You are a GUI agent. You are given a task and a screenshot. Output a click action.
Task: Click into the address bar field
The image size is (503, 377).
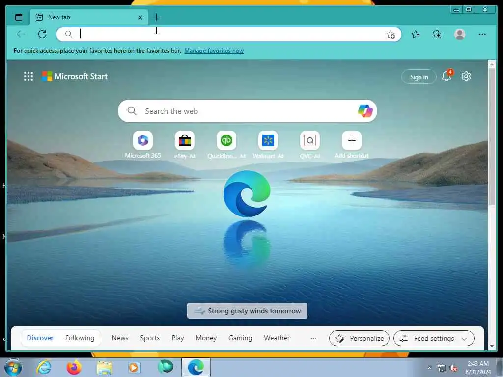pyautogui.click(x=229, y=34)
